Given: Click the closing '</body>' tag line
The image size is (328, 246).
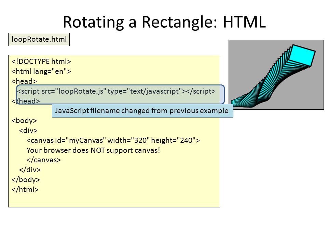Looking at the screenshot, I should click(x=26, y=180).
